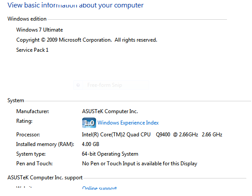Click the Windows edition section heading
The height and width of the screenshot is (196, 252).
point(27,19)
